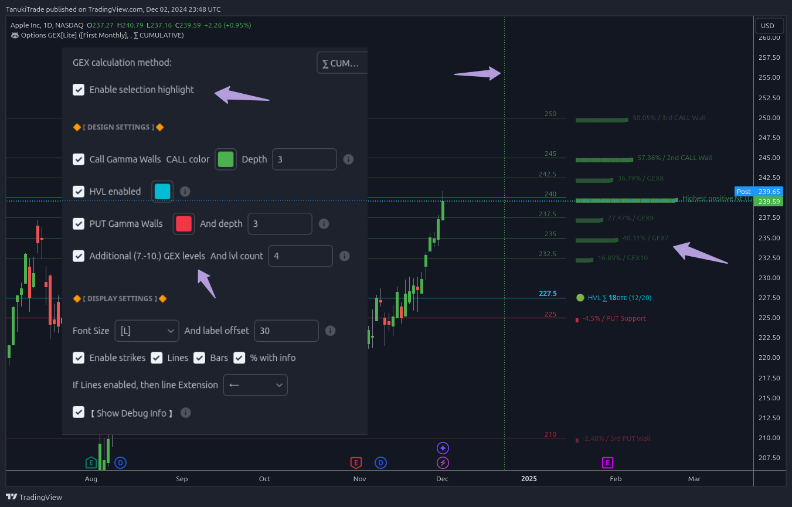Click the Call walls Depth input field

click(304, 159)
